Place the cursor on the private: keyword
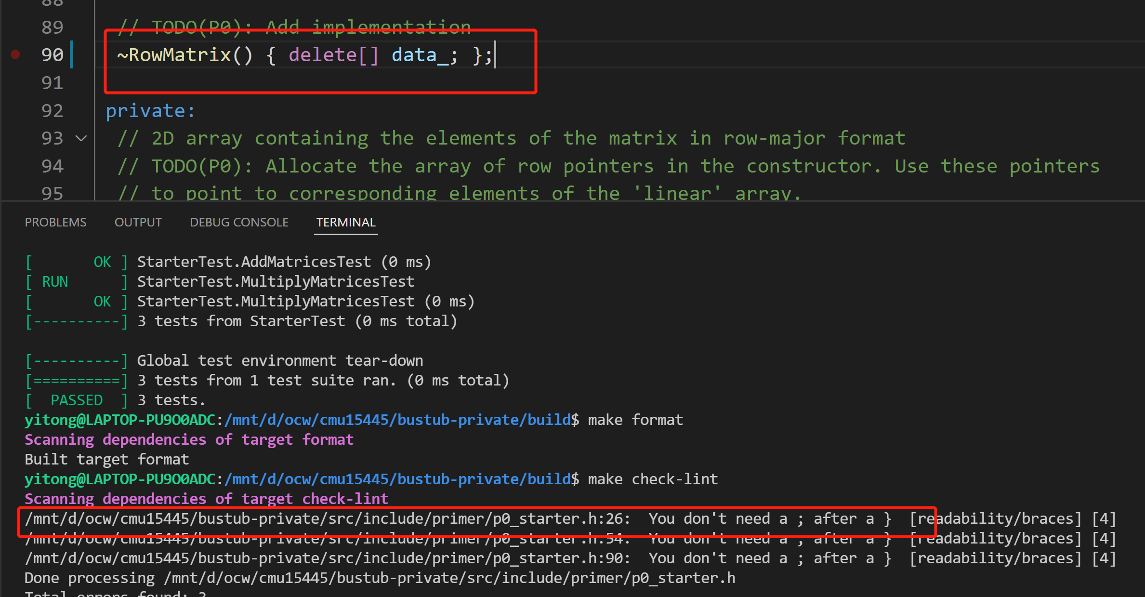The height and width of the screenshot is (597, 1145). tap(150, 111)
